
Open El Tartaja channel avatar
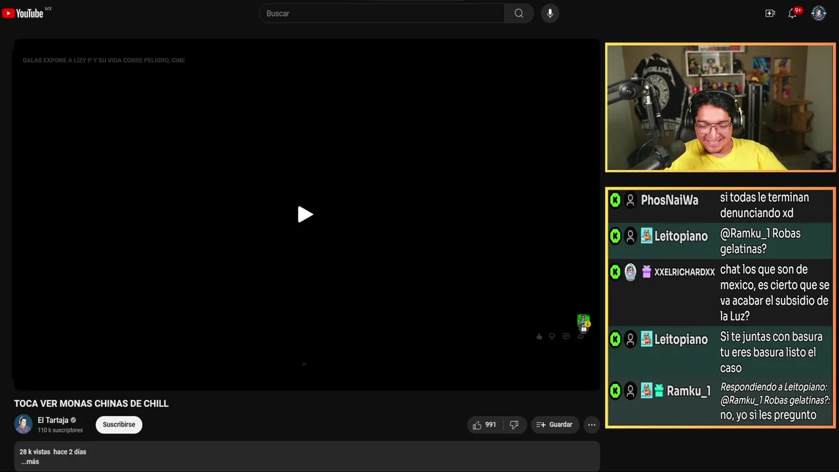click(24, 424)
